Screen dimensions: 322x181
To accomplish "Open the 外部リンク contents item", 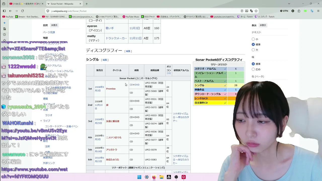I will [49, 163].
